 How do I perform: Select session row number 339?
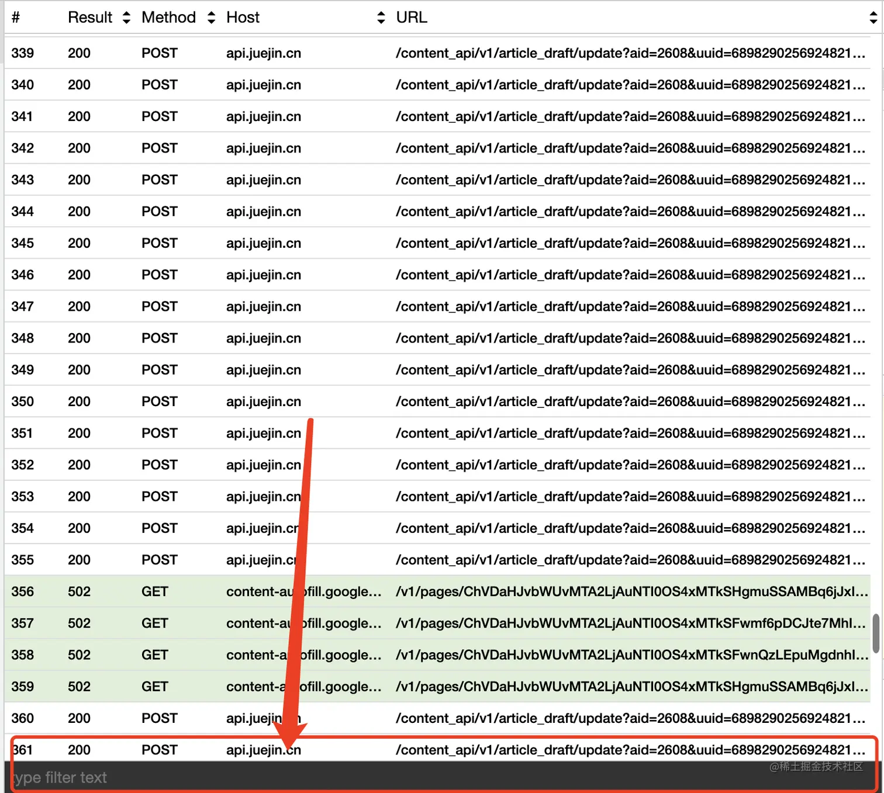(x=437, y=53)
